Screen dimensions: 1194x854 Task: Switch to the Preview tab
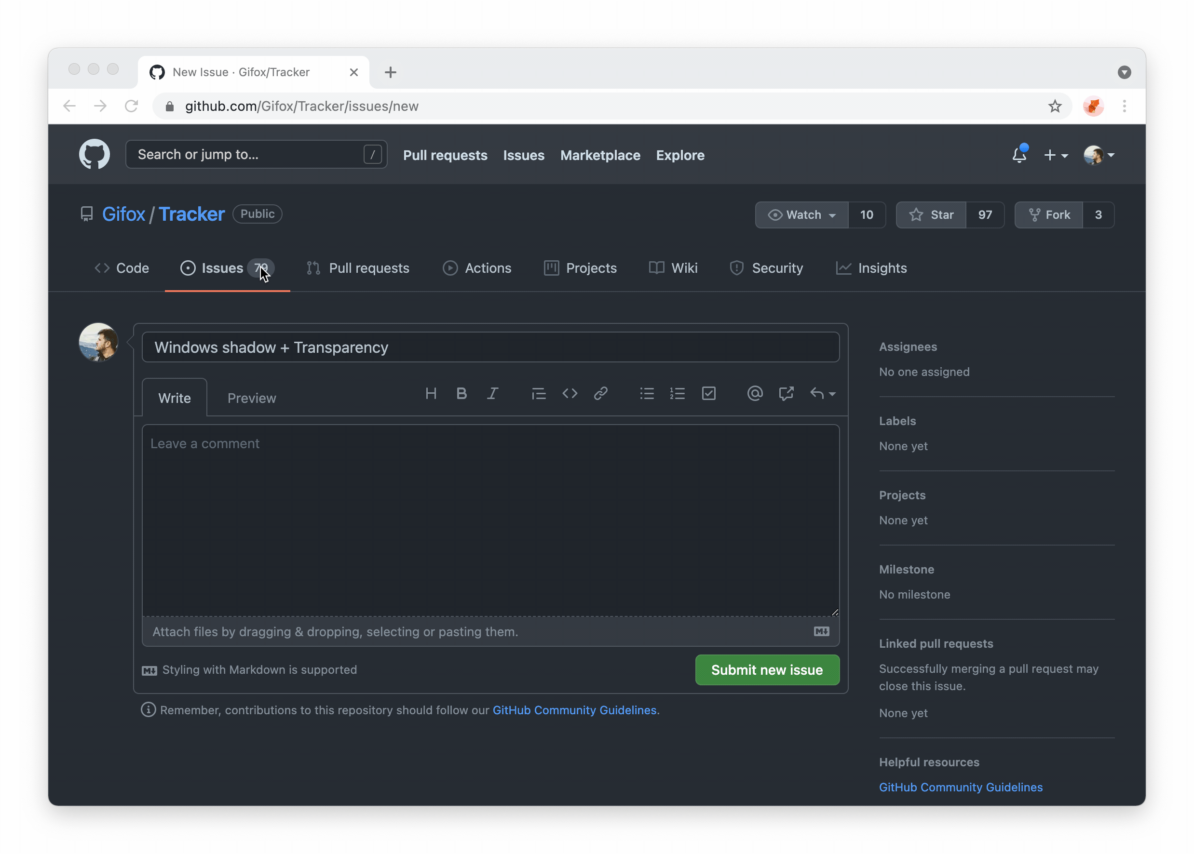click(x=252, y=398)
